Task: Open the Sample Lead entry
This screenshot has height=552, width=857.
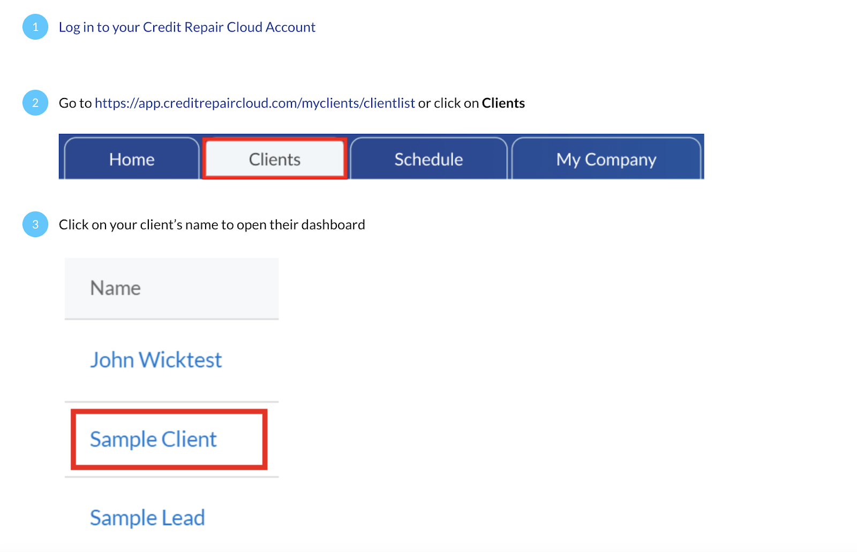Action: point(147,518)
